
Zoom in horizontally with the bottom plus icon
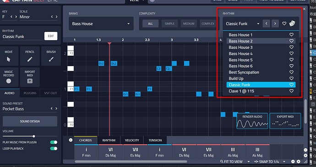coord(299,162)
